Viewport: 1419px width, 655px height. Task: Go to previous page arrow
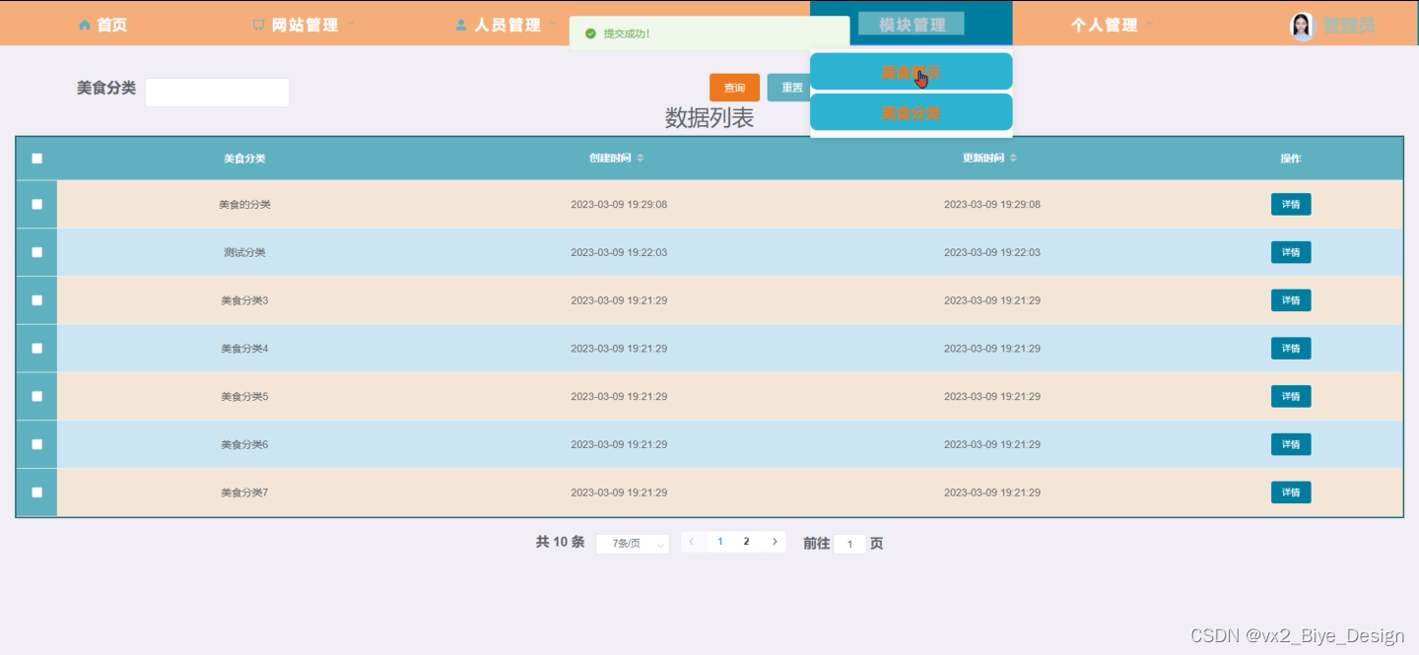point(693,542)
